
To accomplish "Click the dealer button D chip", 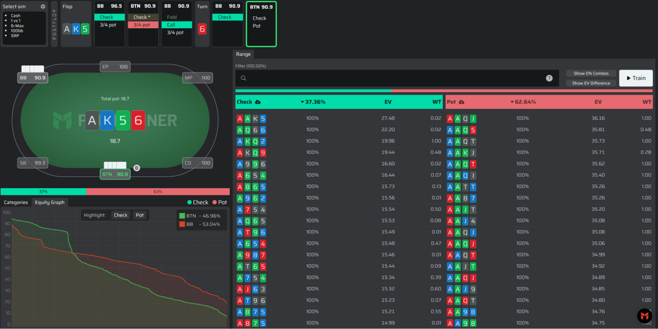I will tap(137, 168).
